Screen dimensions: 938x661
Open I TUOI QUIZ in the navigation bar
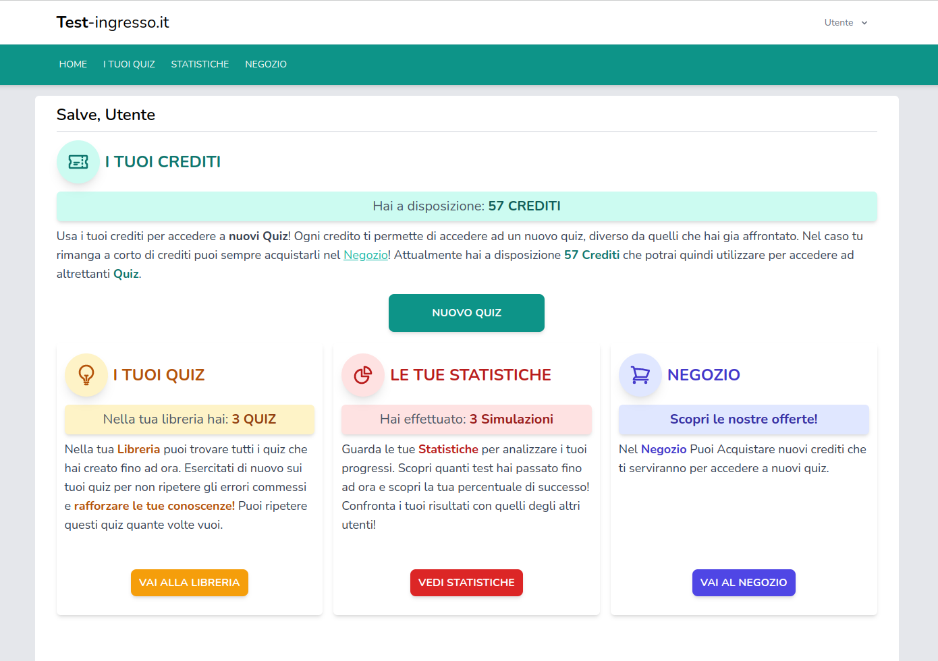pyautogui.click(x=129, y=64)
